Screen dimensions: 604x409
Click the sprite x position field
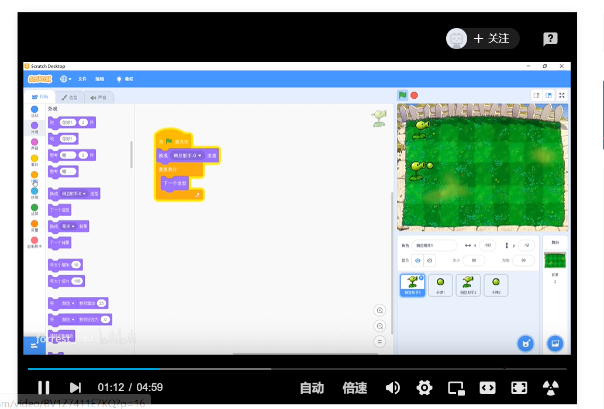(x=487, y=245)
